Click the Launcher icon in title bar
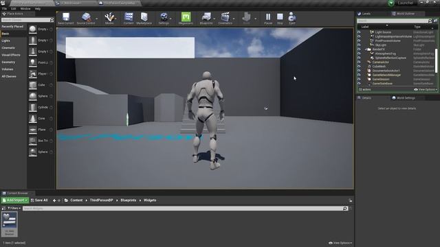This screenshot has height=247, width=440. click(x=391, y=3)
